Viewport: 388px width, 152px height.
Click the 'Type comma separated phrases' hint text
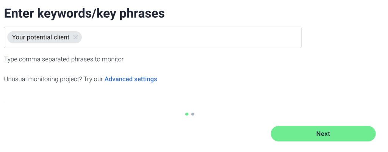(64, 59)
